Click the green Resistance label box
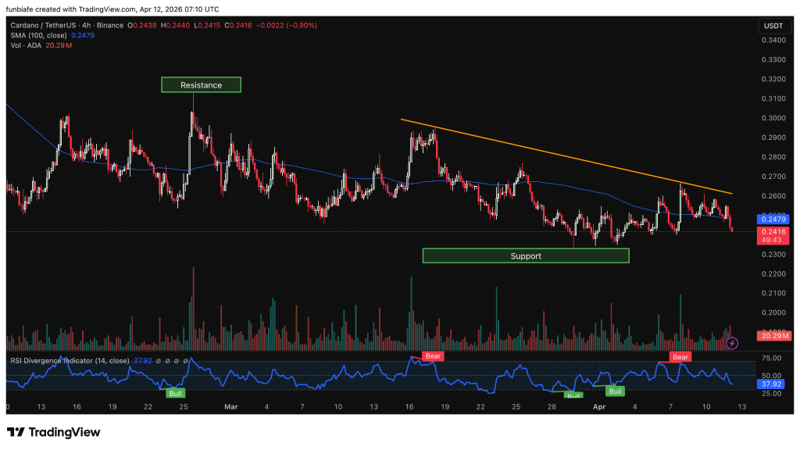The height and width of the screenshot is (450, 800). pyautogui.click(x=201, y=85)
